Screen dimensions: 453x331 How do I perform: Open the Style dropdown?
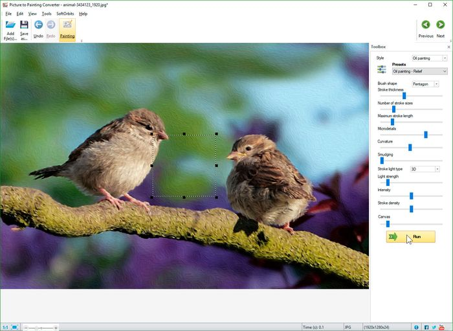tap(430, 58)
